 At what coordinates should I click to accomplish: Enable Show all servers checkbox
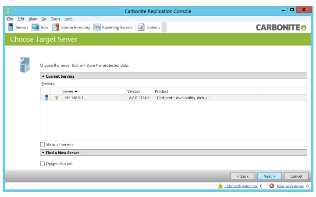[43, 145]
